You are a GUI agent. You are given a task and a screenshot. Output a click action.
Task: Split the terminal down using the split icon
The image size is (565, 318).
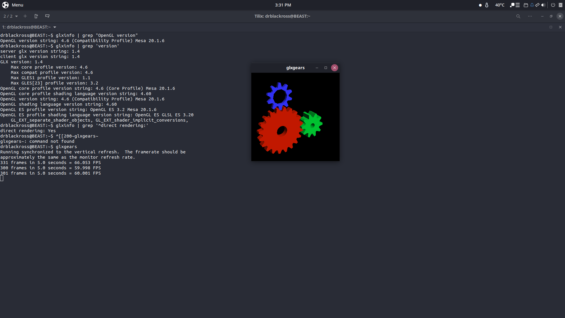pos(47,16)
